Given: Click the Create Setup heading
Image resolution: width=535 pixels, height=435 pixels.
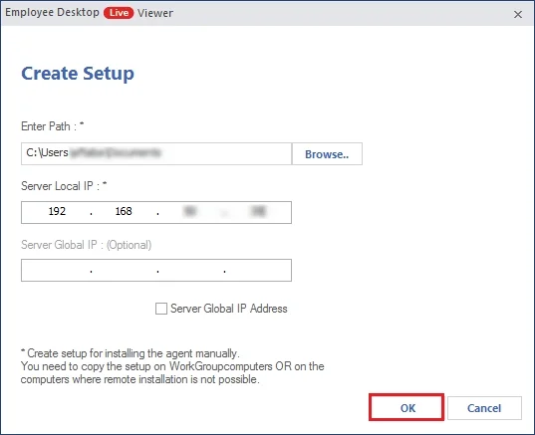Looking at the screenshot, I should click(x=78, y=74).
